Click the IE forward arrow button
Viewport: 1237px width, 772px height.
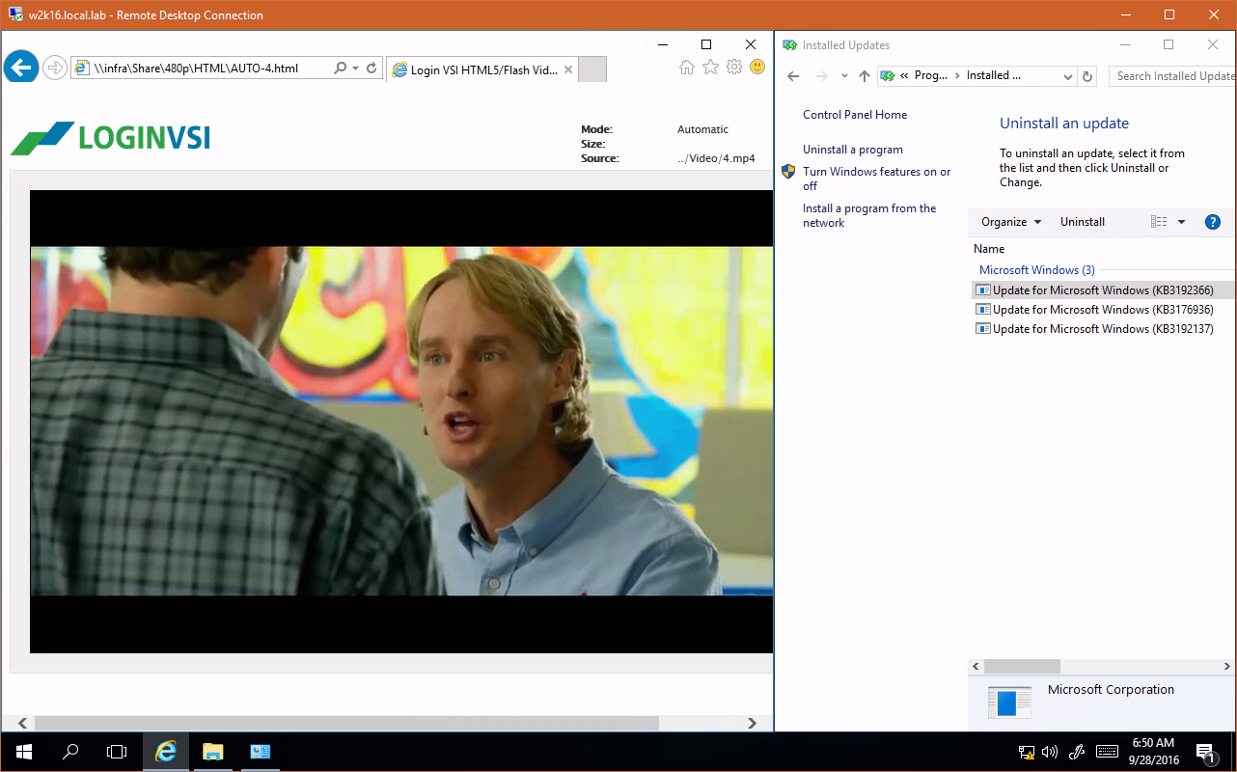coord(55,68)
